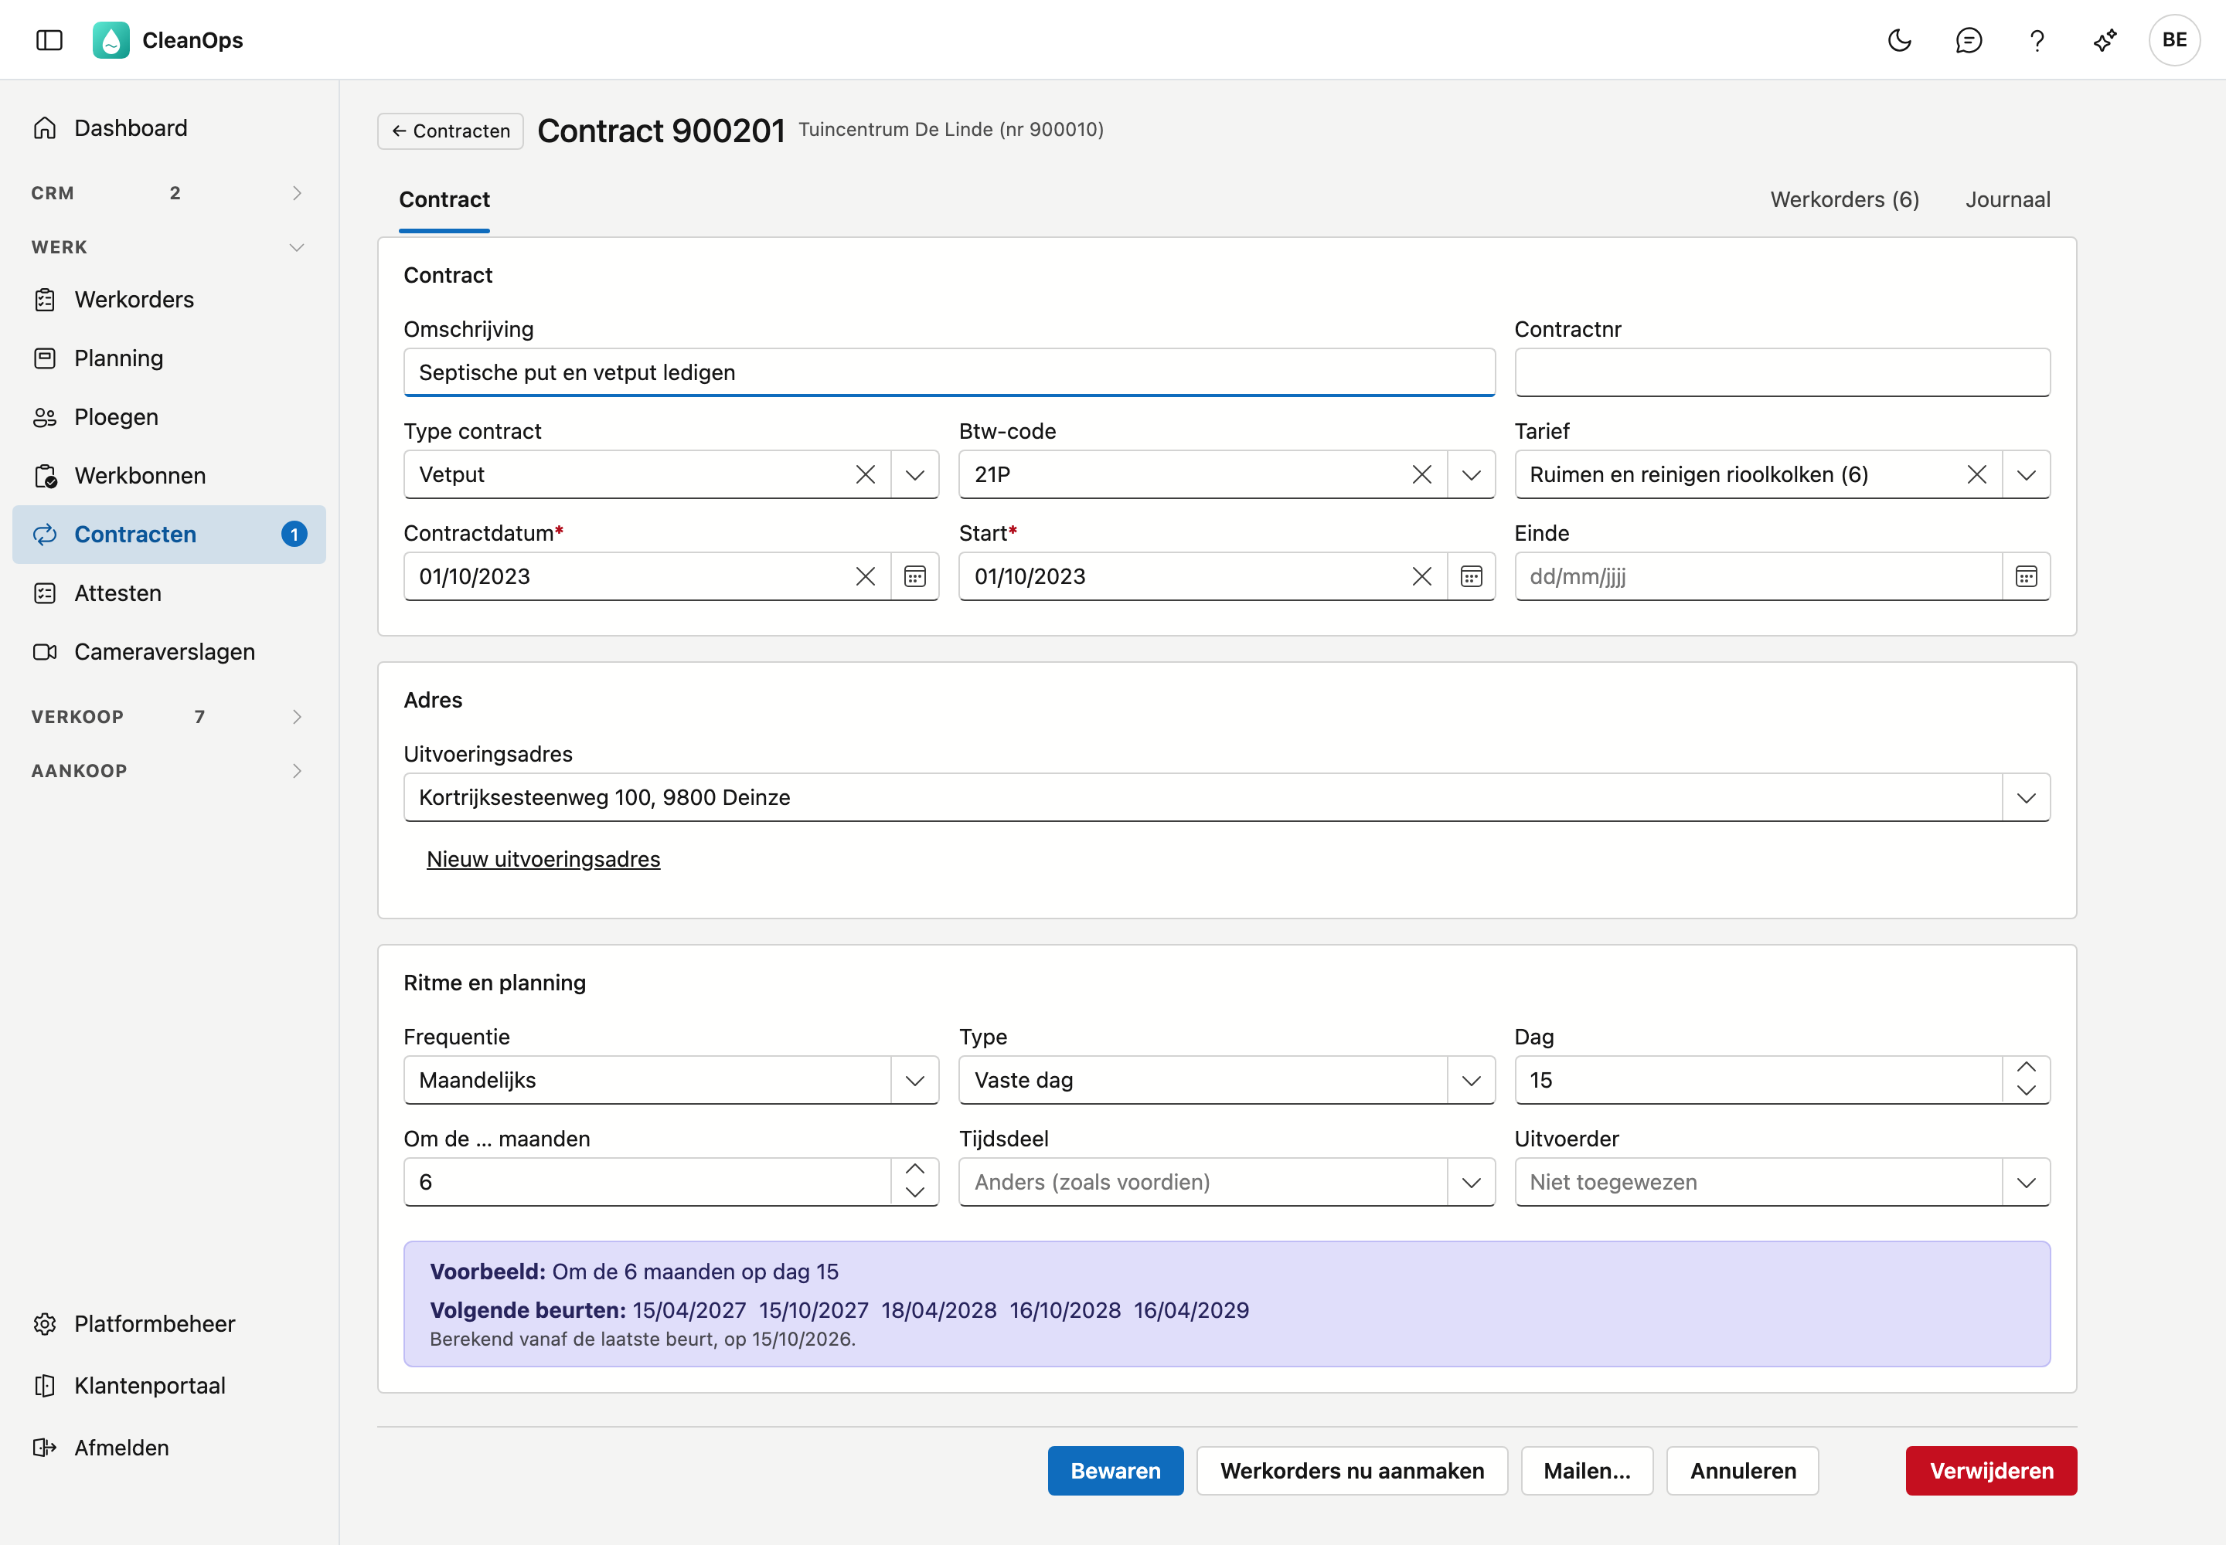Open Type contract dropdown arrow

point(914,474)
